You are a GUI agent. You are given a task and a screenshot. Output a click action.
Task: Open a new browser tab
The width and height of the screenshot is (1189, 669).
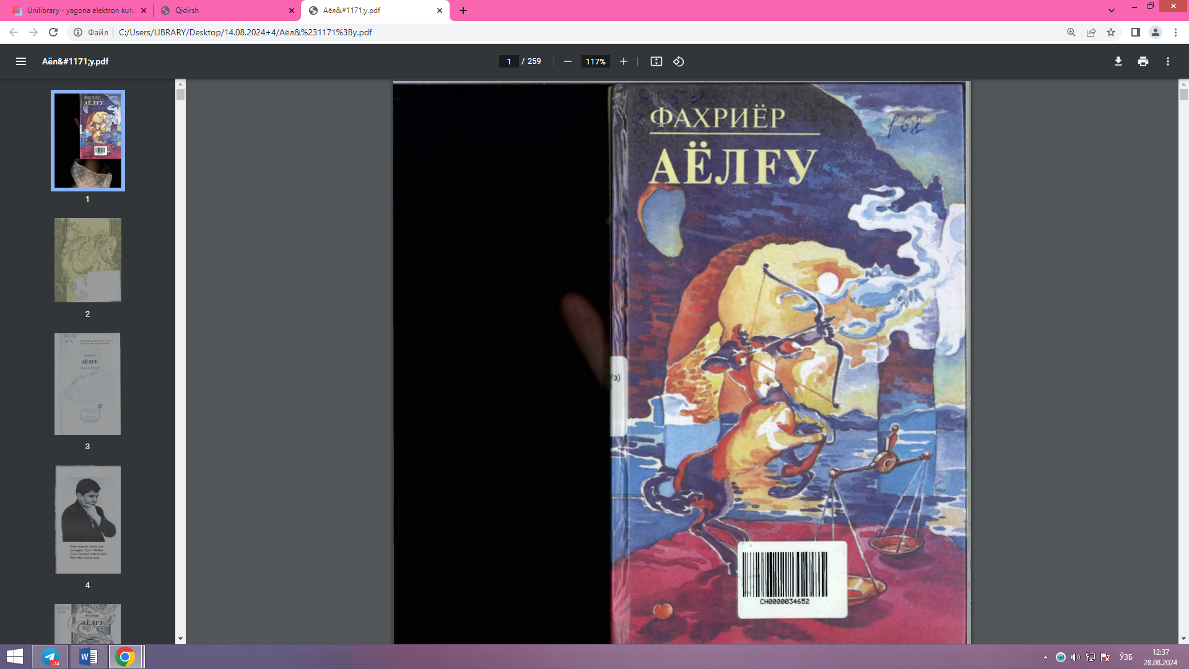coord(463,11)
